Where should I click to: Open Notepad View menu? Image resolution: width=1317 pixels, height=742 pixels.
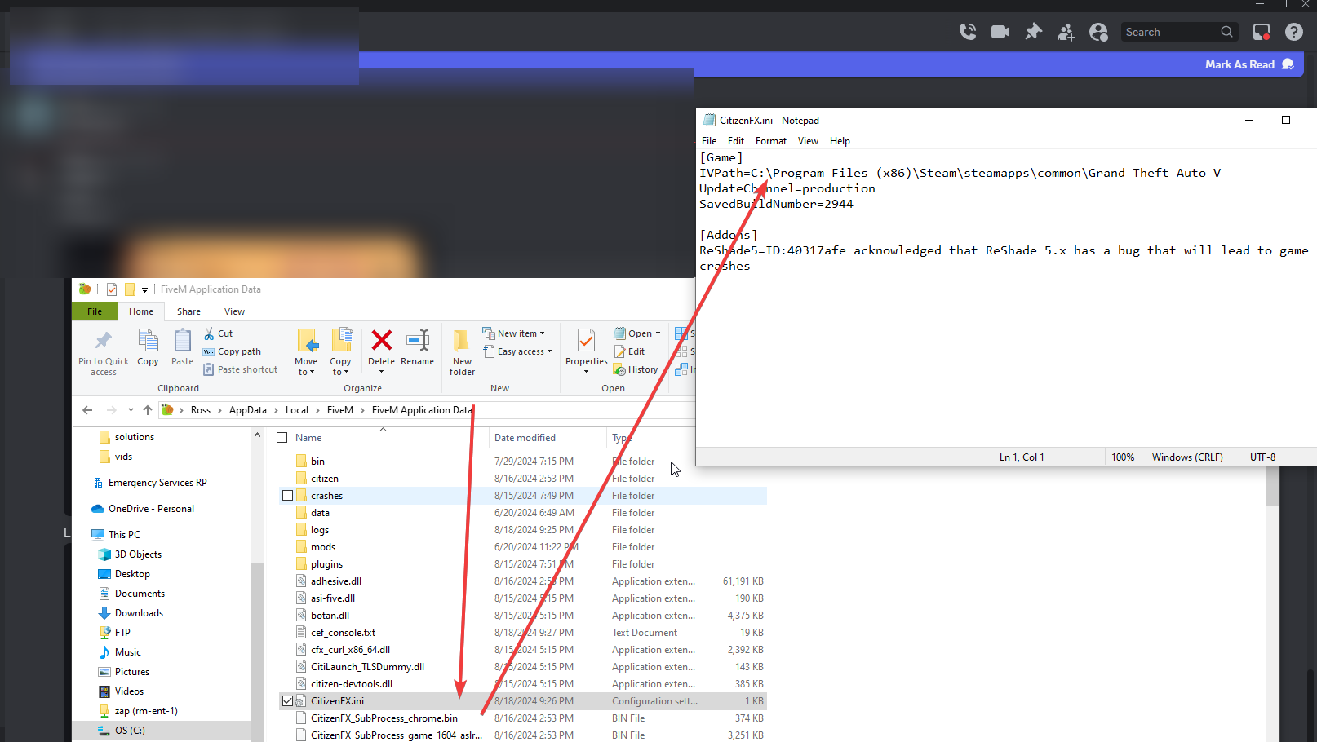pyautogui.click(x=808, y=141)
